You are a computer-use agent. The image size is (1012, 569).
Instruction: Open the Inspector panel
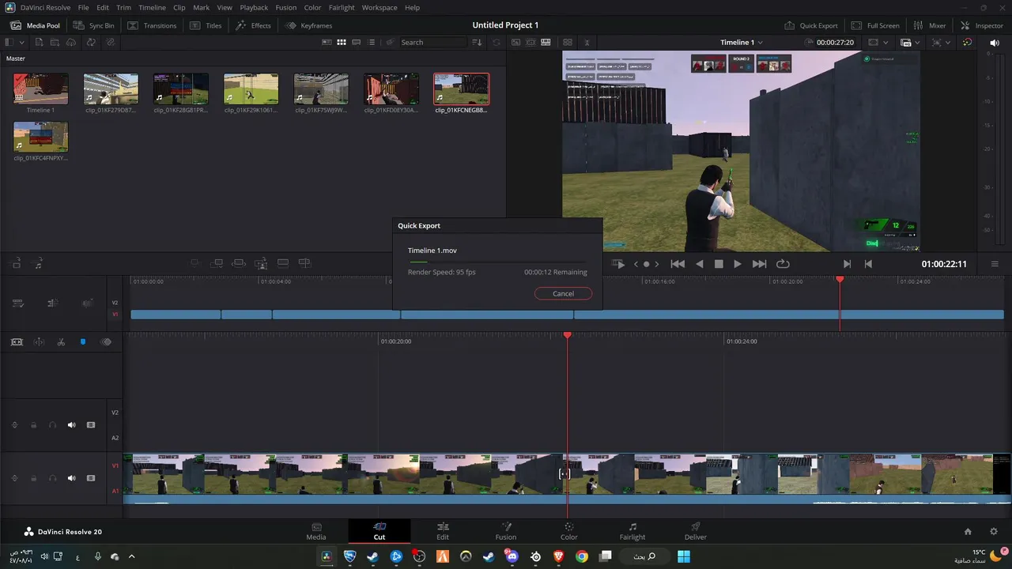981,25
